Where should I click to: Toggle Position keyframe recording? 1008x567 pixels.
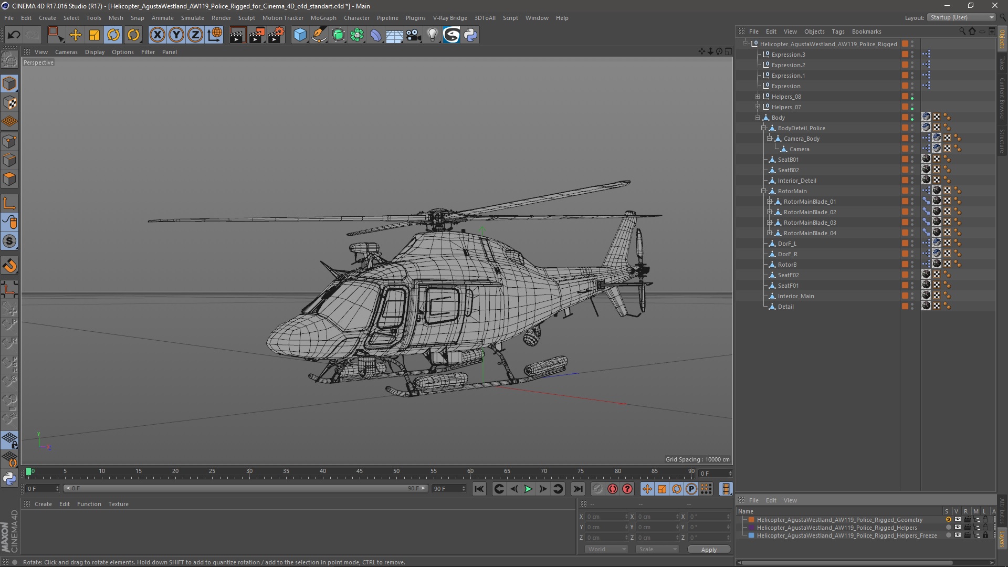point(647,489)
